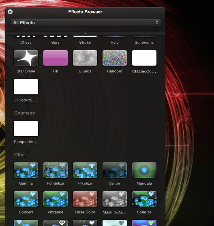This screenshot has width=214, height=226.
Task: Choose the purple Fill effect
Action: pos(56,58)
